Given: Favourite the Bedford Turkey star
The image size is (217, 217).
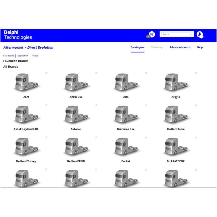Looking at the screenshot, I should [x=46, y=137].
